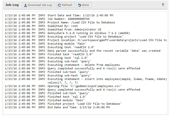Click the 'End Date and Time' log line

(79, 107)
